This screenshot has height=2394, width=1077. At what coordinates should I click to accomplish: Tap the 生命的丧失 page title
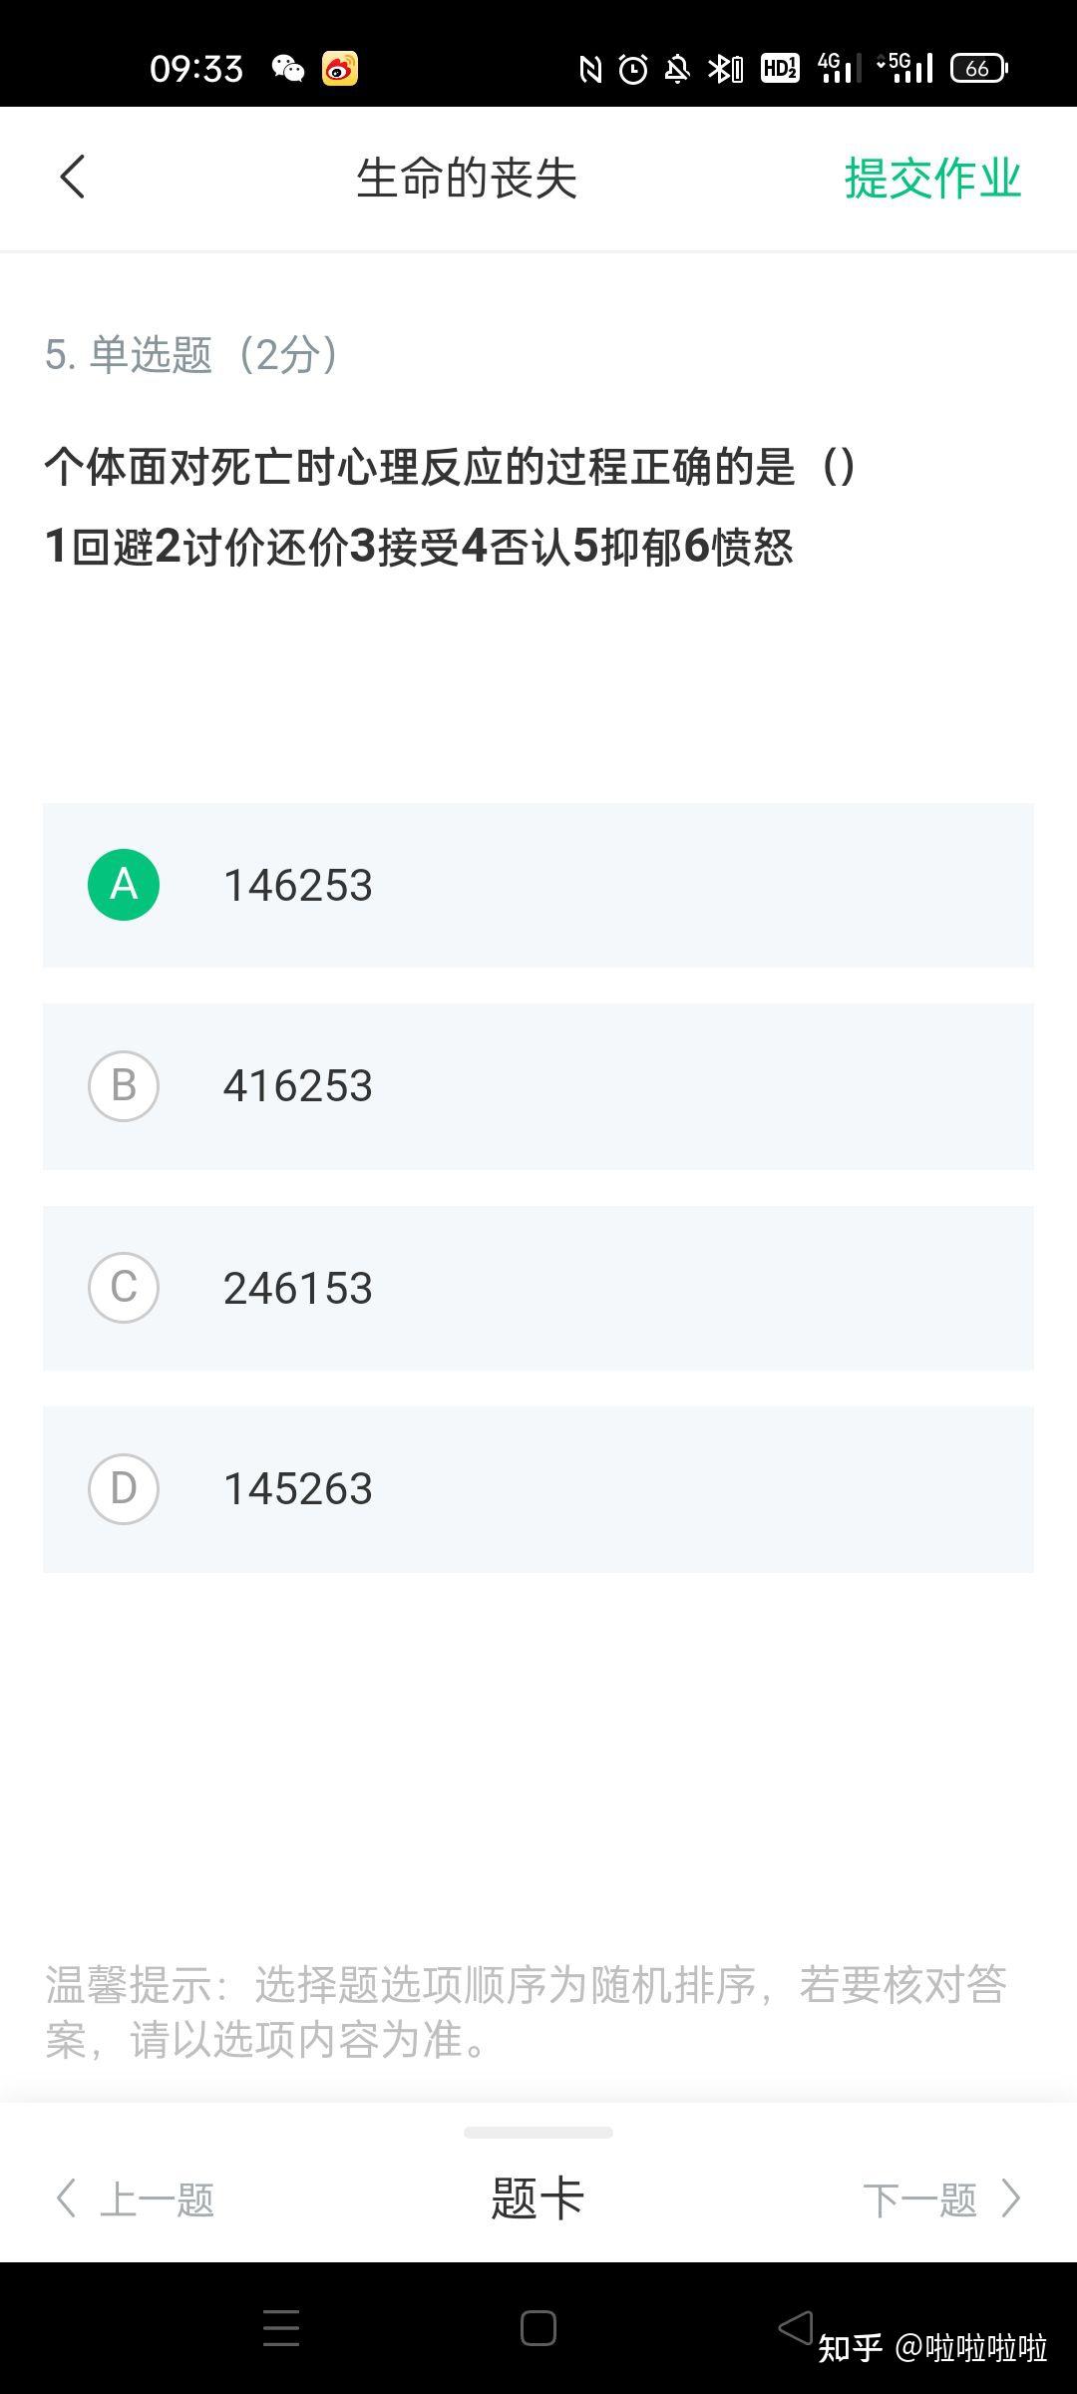pyautogui.click(x=467, y=179)
